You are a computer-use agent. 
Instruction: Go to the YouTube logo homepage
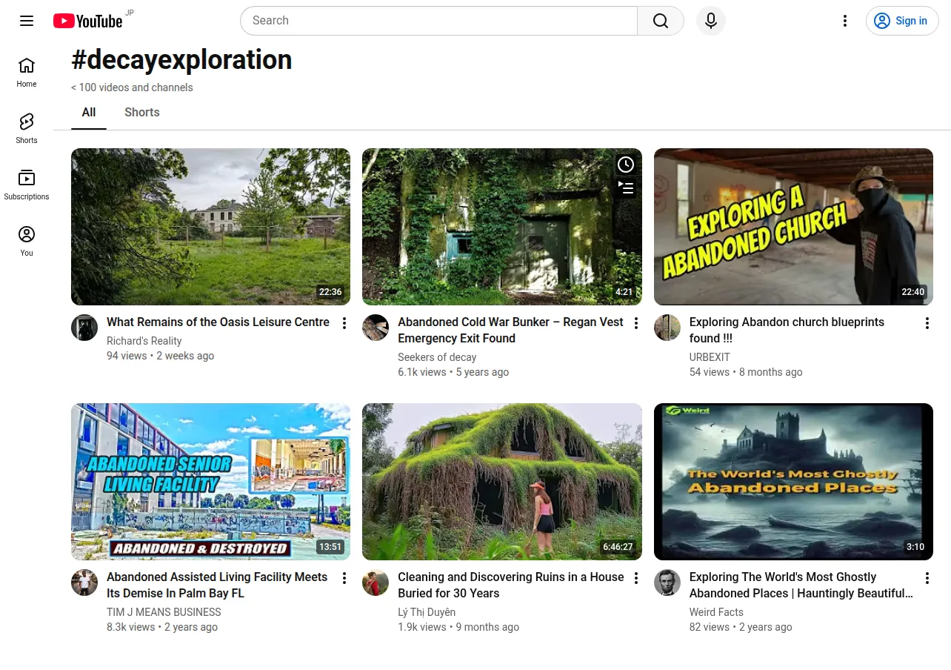pos(87,21)
